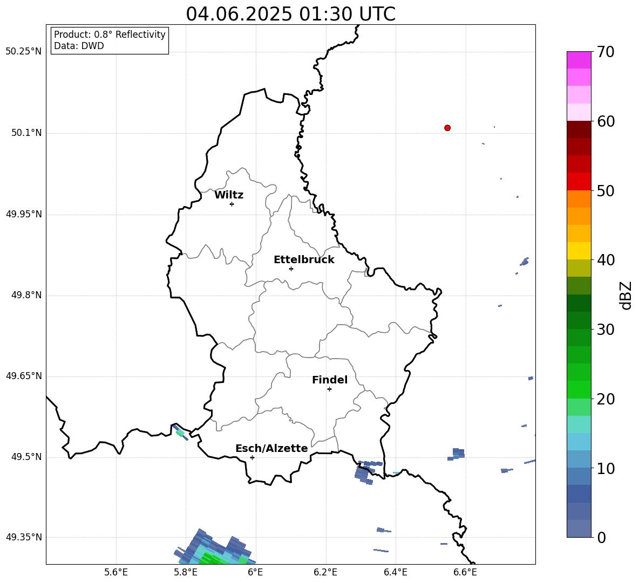
Task: Click the 49.95°N latitude label
Action: (23, 214)
